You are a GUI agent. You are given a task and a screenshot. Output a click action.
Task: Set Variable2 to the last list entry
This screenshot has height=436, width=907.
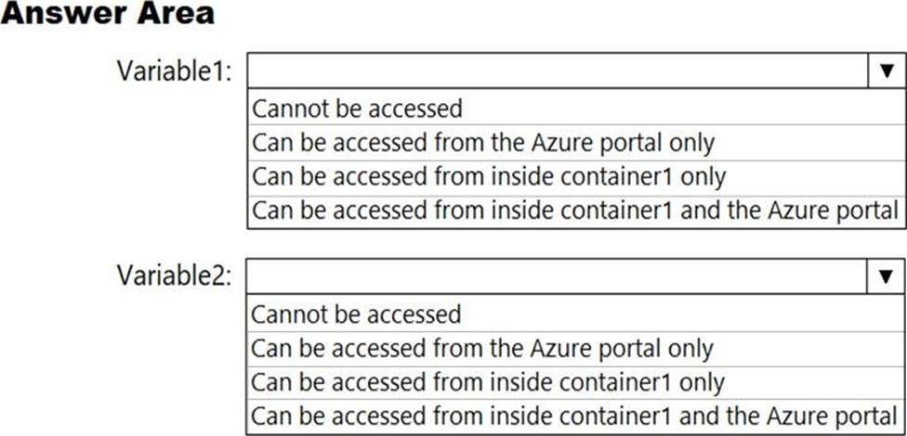click(575, 416)
